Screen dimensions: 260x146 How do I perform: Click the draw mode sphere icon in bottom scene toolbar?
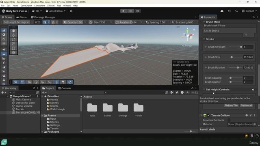point(36,82)
